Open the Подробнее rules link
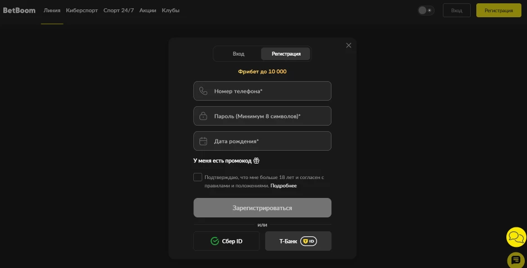The height and width of the screenshot is (268, 527). pyautogui.click(x=284, y=186)
